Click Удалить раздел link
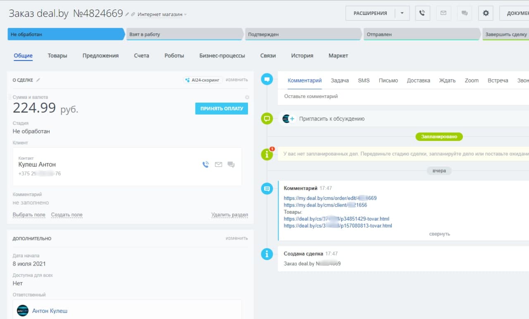 pos(229,215)
